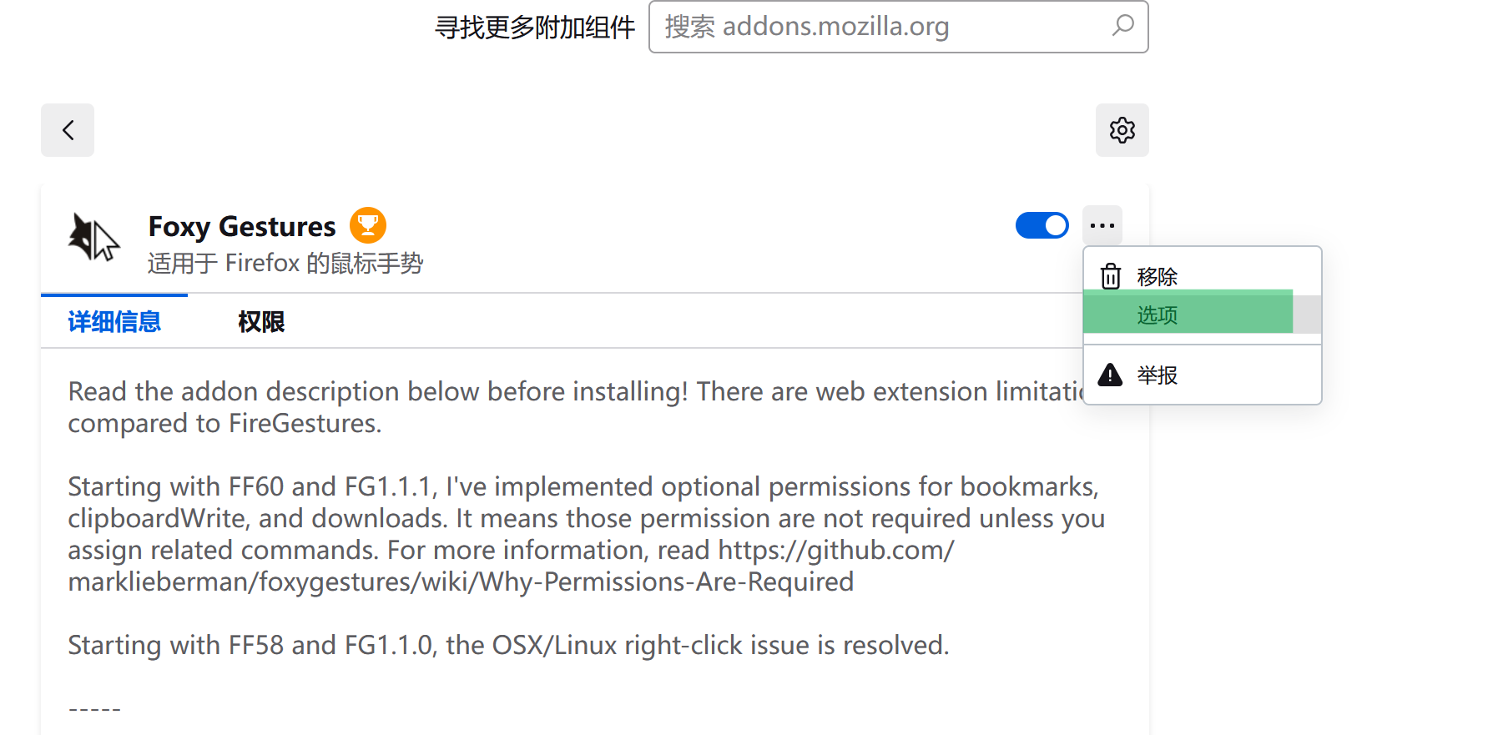Click the search magnifier icon
The width and height of the screenshot is (1488, 735).
pos(1122,27)
